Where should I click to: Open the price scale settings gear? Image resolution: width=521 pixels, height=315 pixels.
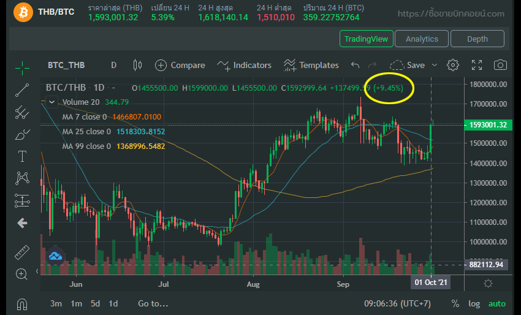(488, 283)
